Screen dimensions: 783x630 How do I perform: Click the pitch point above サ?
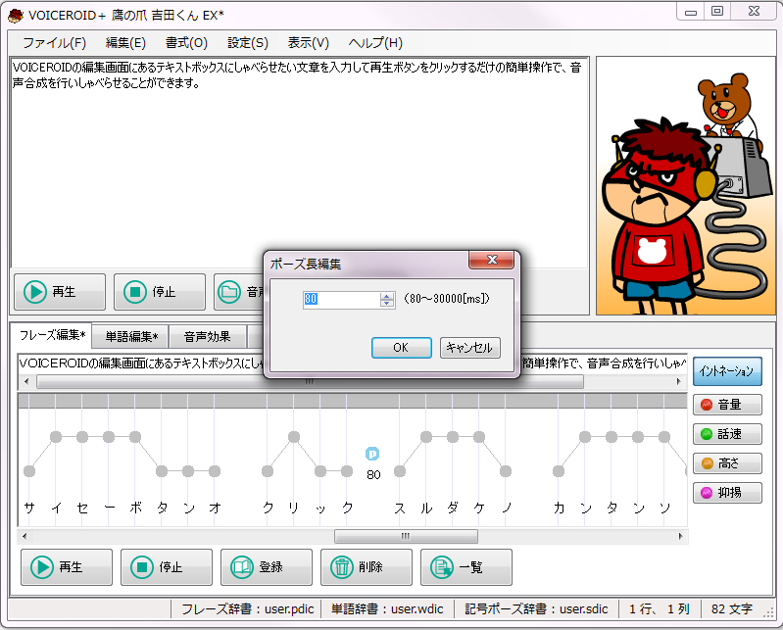[x=29, y=470]
